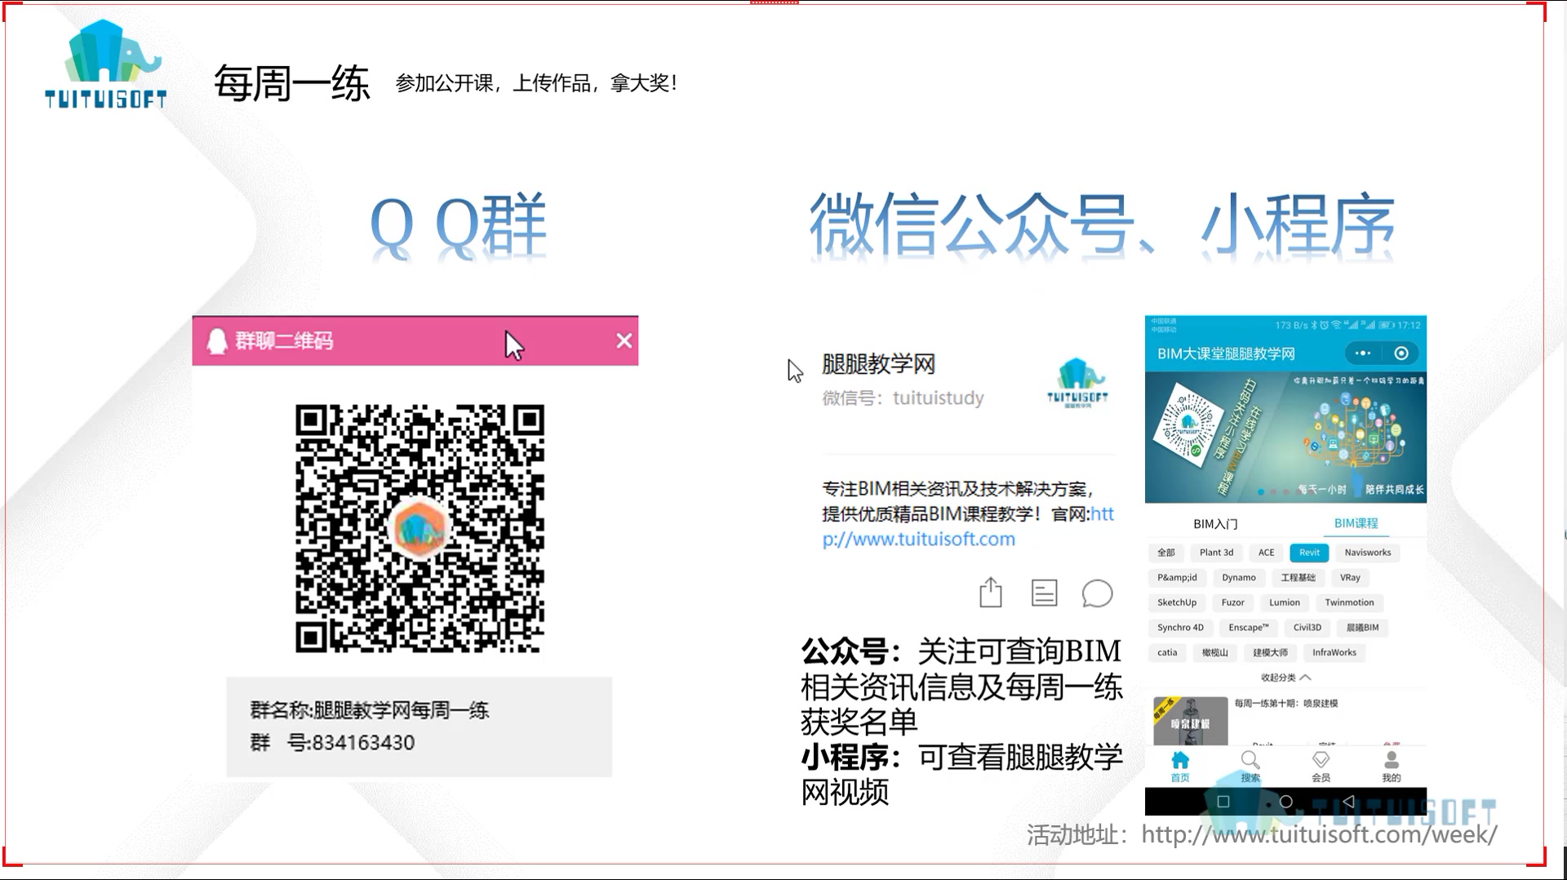Select the ACE category filter

[1266, 553]
